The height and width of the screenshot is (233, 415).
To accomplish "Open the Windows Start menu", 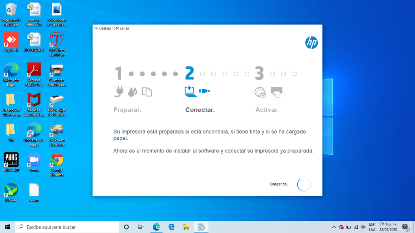I will (7, 227).
